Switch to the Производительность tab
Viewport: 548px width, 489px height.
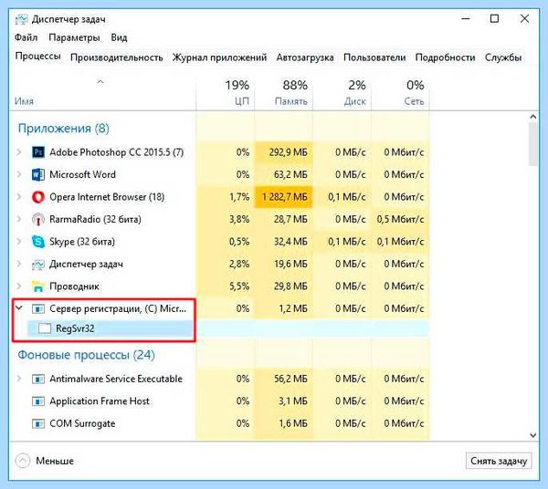click(117, 57)
